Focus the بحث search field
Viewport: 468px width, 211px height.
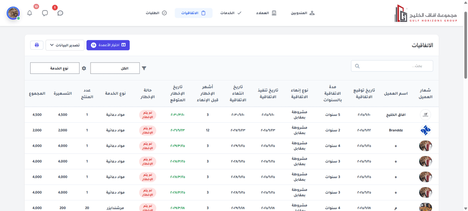[x=392, y=66]
